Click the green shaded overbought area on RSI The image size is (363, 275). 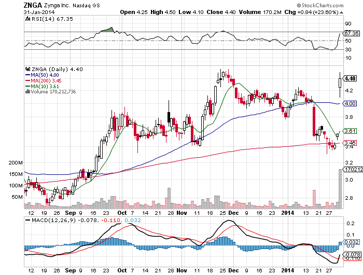108,30
